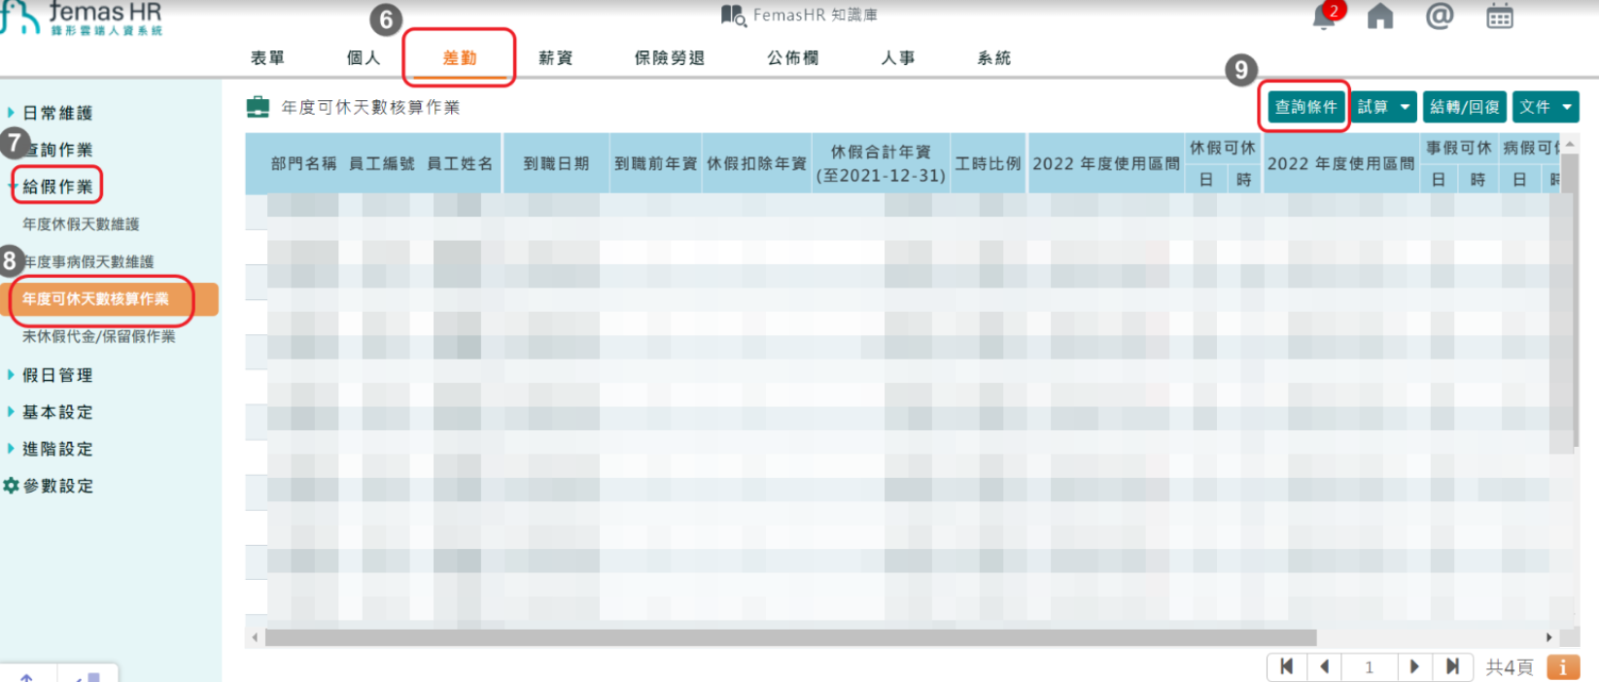Open the notifications bell icon
1599x682 pixels.
1324,17
